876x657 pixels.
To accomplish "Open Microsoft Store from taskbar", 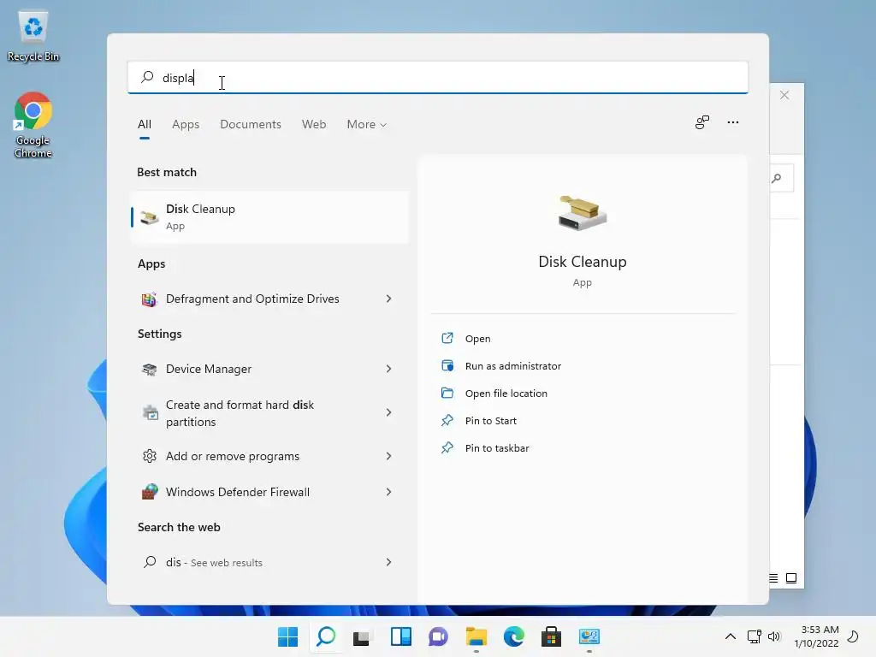I will (552, 636).
